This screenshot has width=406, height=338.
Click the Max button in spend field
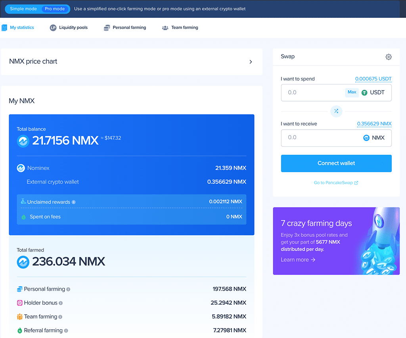[x=352, y=92]
